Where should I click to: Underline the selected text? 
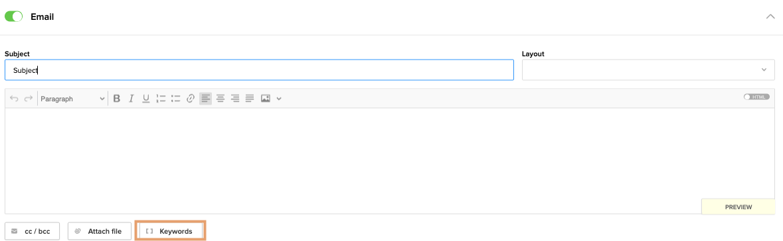[146, 99]
